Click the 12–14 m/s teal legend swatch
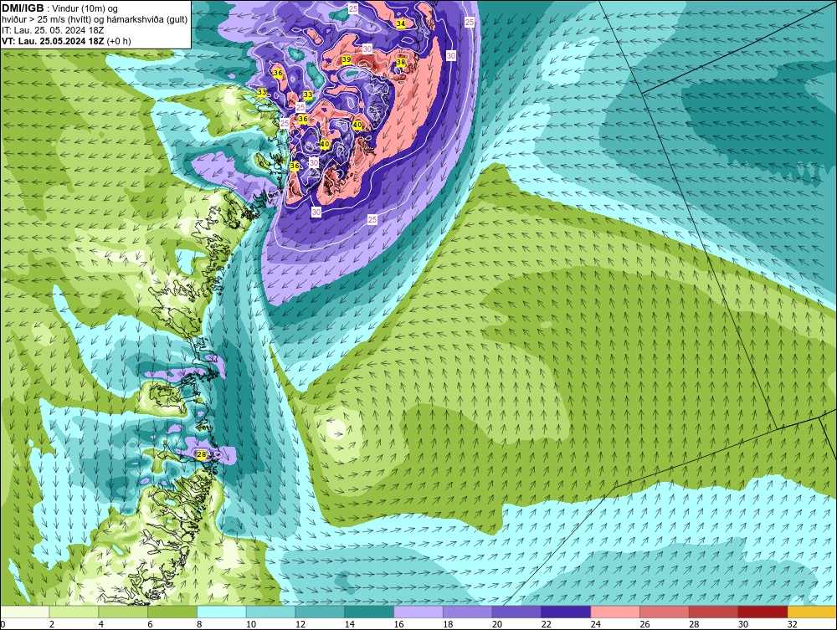 tap(320, 612)
